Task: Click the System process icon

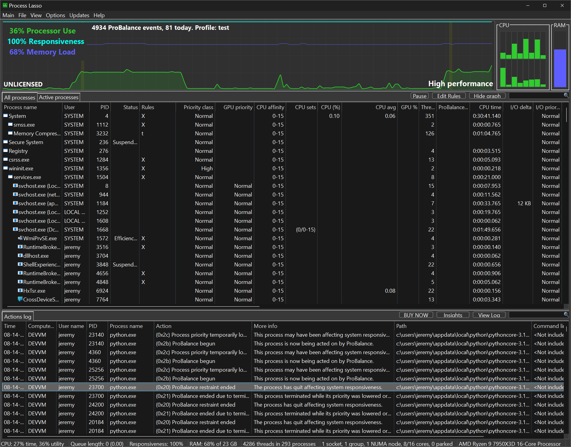Action: [x=5, y=116]
